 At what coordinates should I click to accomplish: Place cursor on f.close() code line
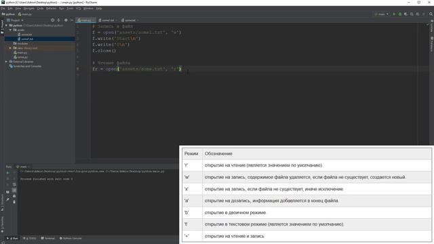pos(104,51)
